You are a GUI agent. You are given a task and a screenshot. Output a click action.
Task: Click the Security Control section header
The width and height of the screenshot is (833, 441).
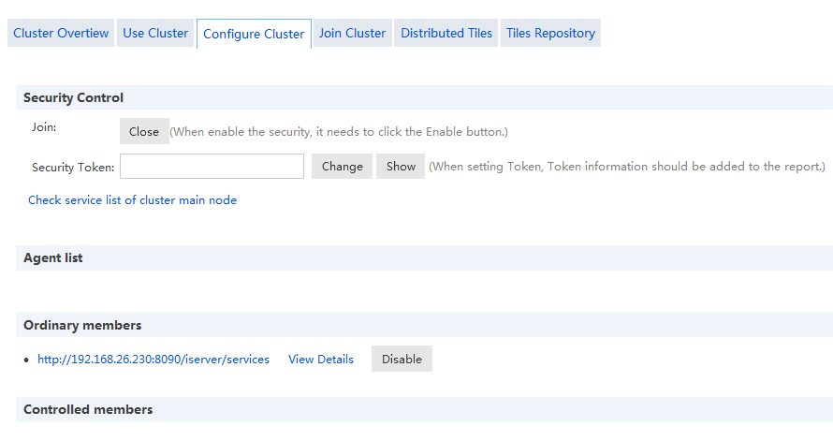[73, 97]
